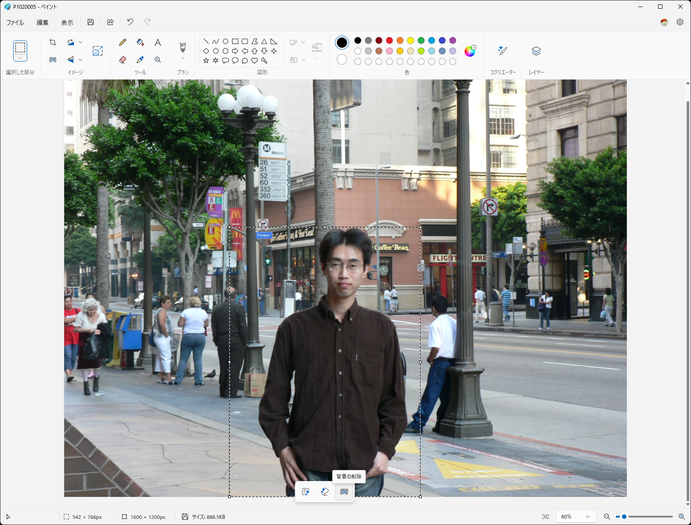Choose the red color swatch
Screen dimensions: 691x525
[x=389, y=40]
